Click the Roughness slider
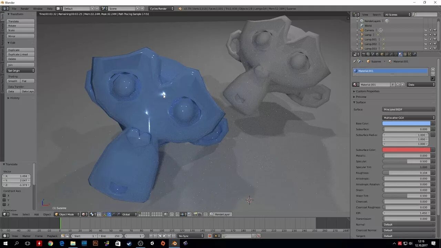Viewport: 441px width, 248px height. click(x=406, y=173)
